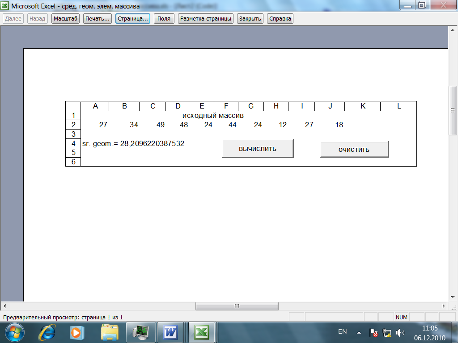The width and height of the screenshot is (458, 343).
Task: Click the vertical scrollbar thumb
Action: (x=453, y=110)
